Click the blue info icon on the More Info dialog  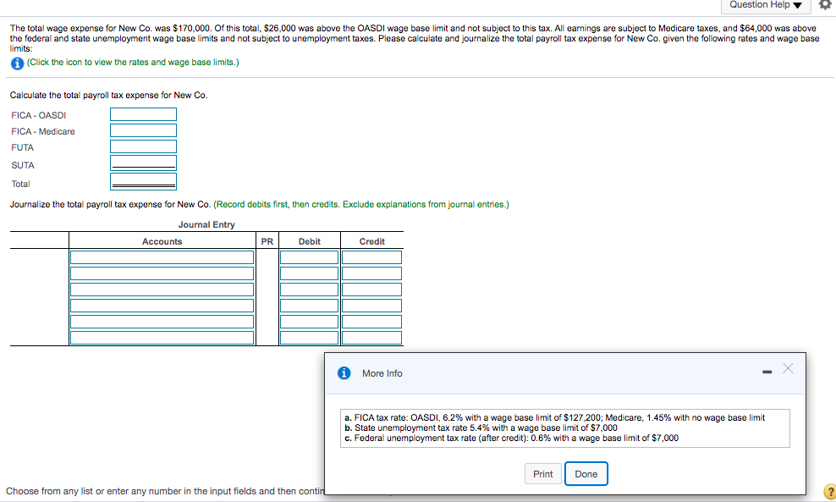pyautogui.click(x=342, y=372)
